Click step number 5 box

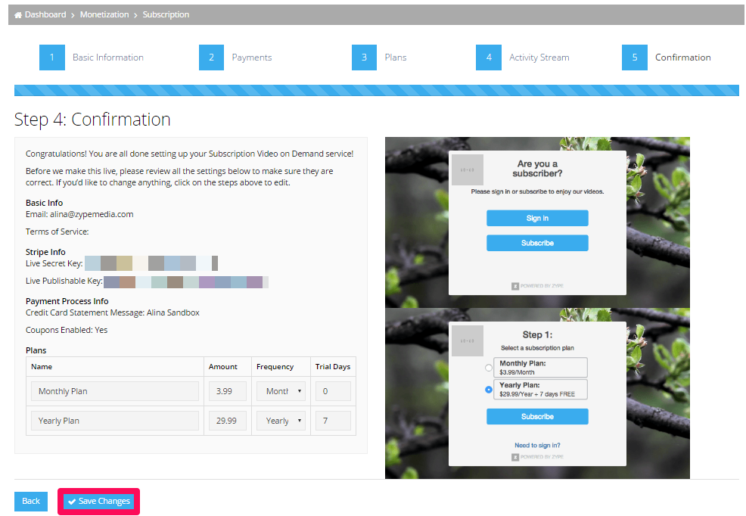[x=635, y=58]
